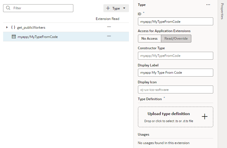Click the Access for Application Extensions label
The height and width of the screenshot is (148, 227).
pos(164,31)
